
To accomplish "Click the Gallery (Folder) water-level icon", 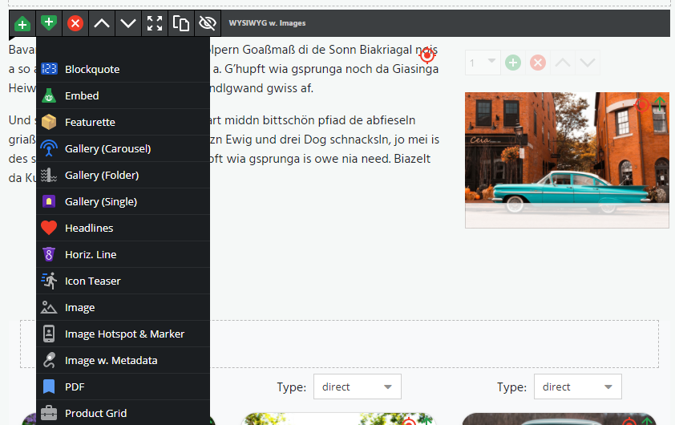I will pos(49,176).
